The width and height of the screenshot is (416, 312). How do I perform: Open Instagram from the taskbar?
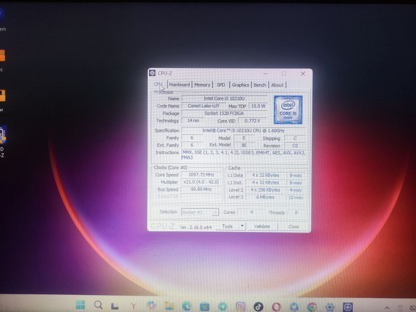point(241,307)
